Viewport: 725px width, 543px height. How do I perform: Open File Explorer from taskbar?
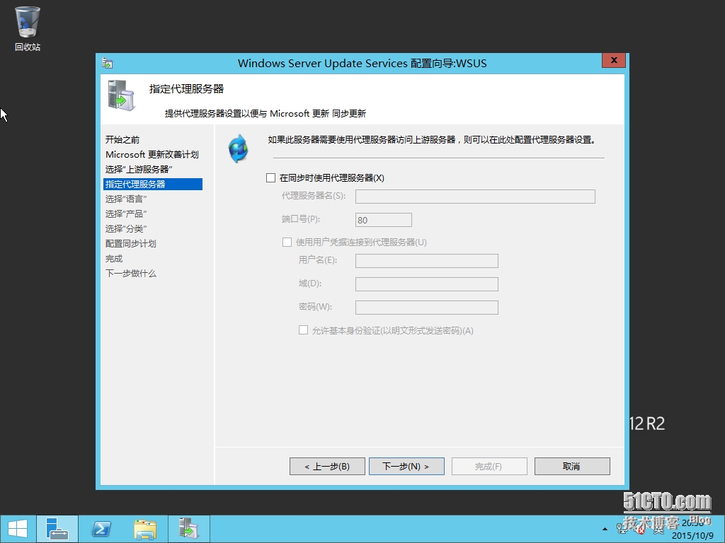[144, 529]
